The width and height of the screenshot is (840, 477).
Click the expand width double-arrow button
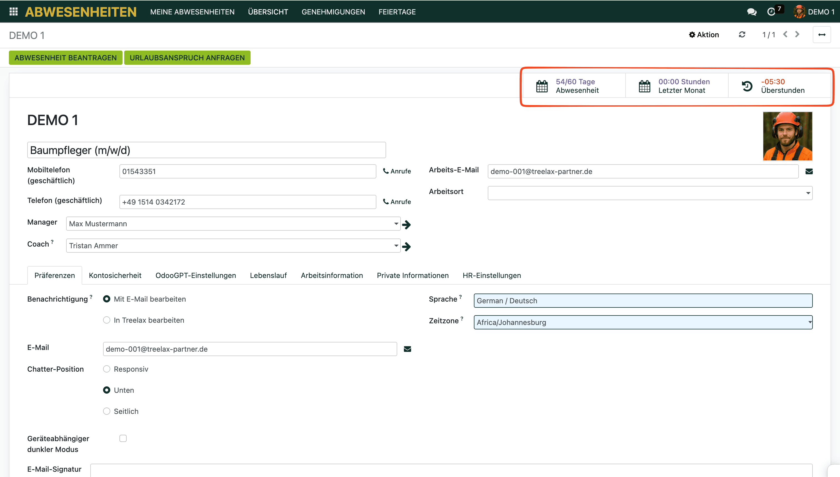(x=822, y=35)
